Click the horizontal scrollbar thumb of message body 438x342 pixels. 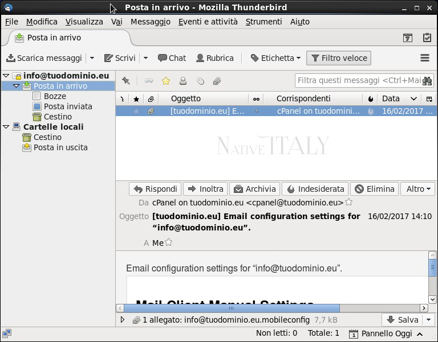[232, 308]
